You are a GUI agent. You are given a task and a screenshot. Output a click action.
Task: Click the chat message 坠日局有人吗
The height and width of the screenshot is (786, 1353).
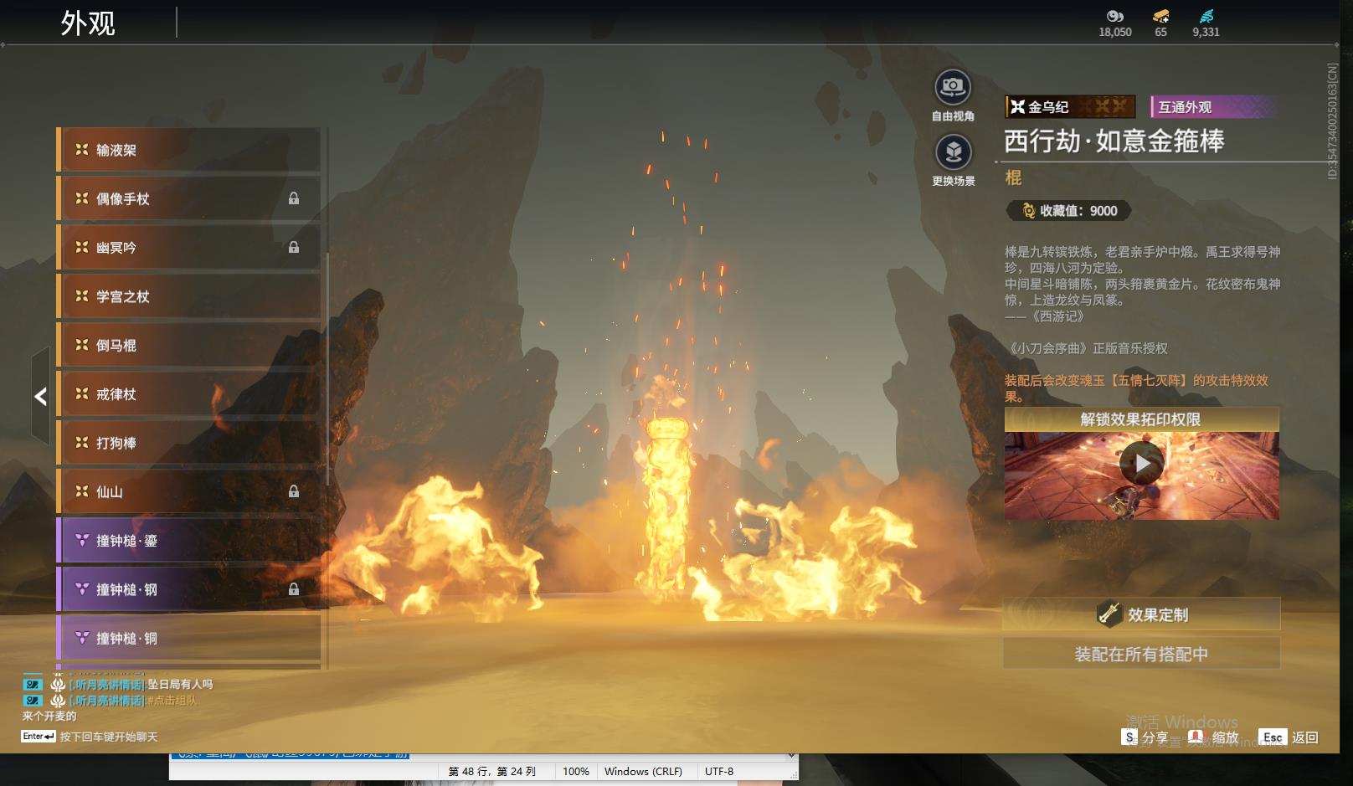pos(181,684)
